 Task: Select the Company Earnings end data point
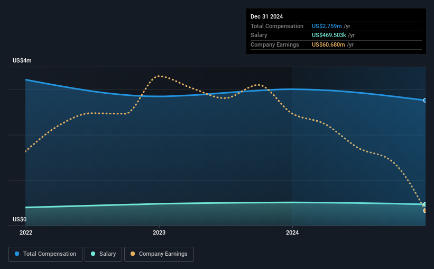(424, 211)
